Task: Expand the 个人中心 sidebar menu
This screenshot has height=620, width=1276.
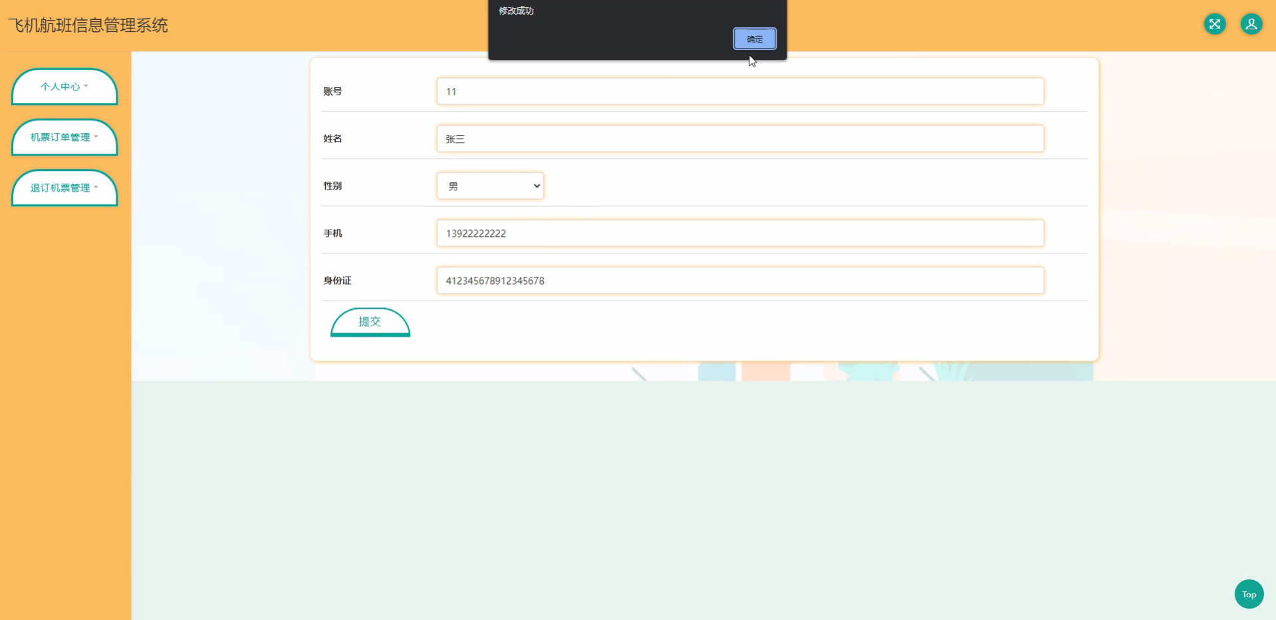Action: click(x=64, y=86)
